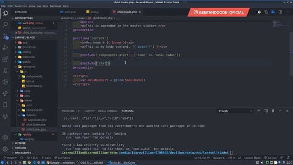Click the terminal command prompt line
The width and height of the screenshot is (293, 165).
coord(147,153)
